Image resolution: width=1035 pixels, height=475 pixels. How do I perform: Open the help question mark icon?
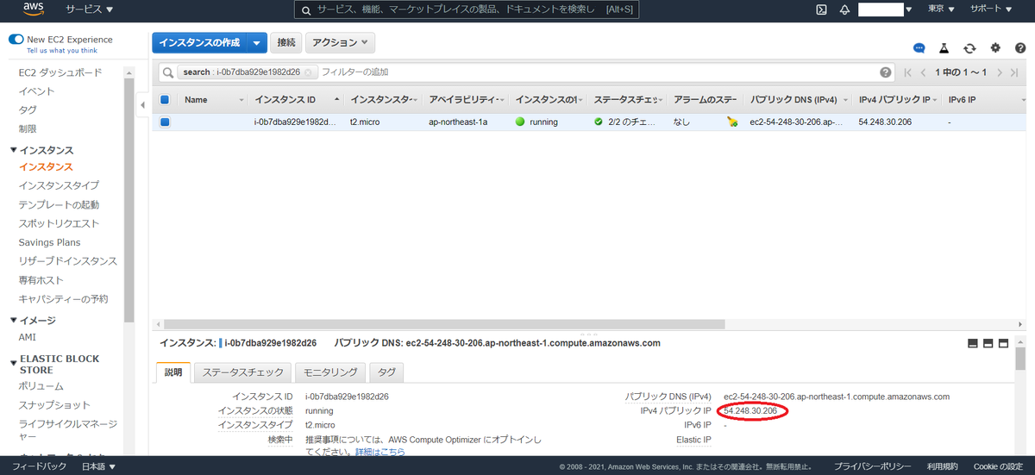(x=1019, y=48)
